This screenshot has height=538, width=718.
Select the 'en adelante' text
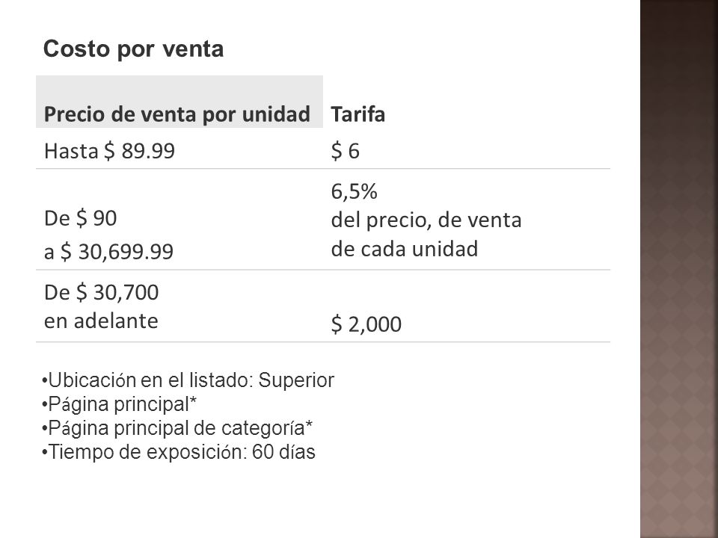click(x=101, y=321)
